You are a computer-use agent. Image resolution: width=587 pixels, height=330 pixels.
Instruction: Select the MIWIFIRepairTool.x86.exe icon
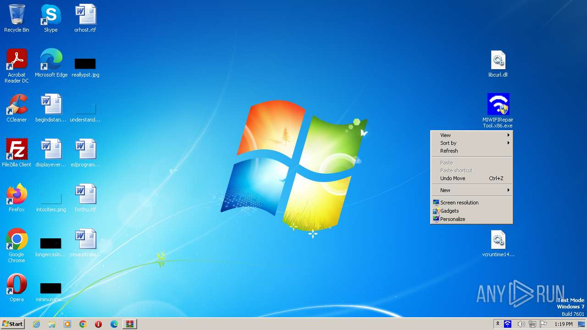[x=498, y=111]
